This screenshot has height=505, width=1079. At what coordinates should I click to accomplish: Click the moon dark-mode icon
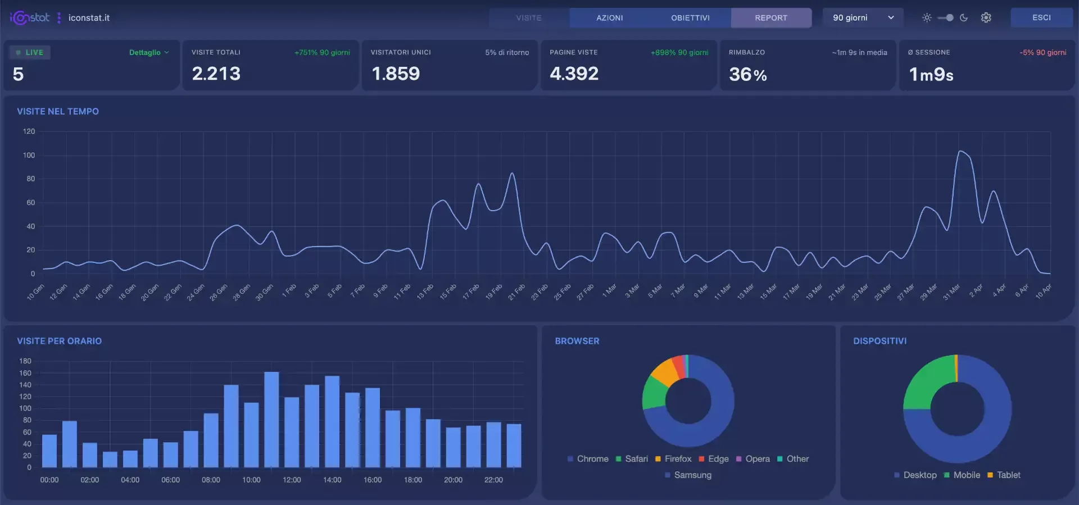pyautogui.click(x=964, y=18)
